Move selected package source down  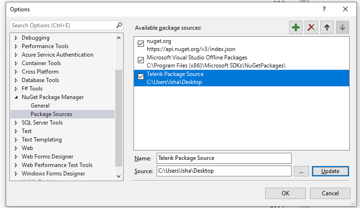point(342,27)
